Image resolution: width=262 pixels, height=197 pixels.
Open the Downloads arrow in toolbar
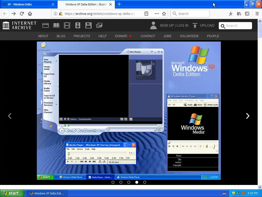231,14
